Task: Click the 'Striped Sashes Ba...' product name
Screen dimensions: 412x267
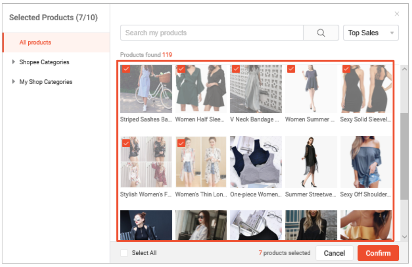Action: pos(146,119)
